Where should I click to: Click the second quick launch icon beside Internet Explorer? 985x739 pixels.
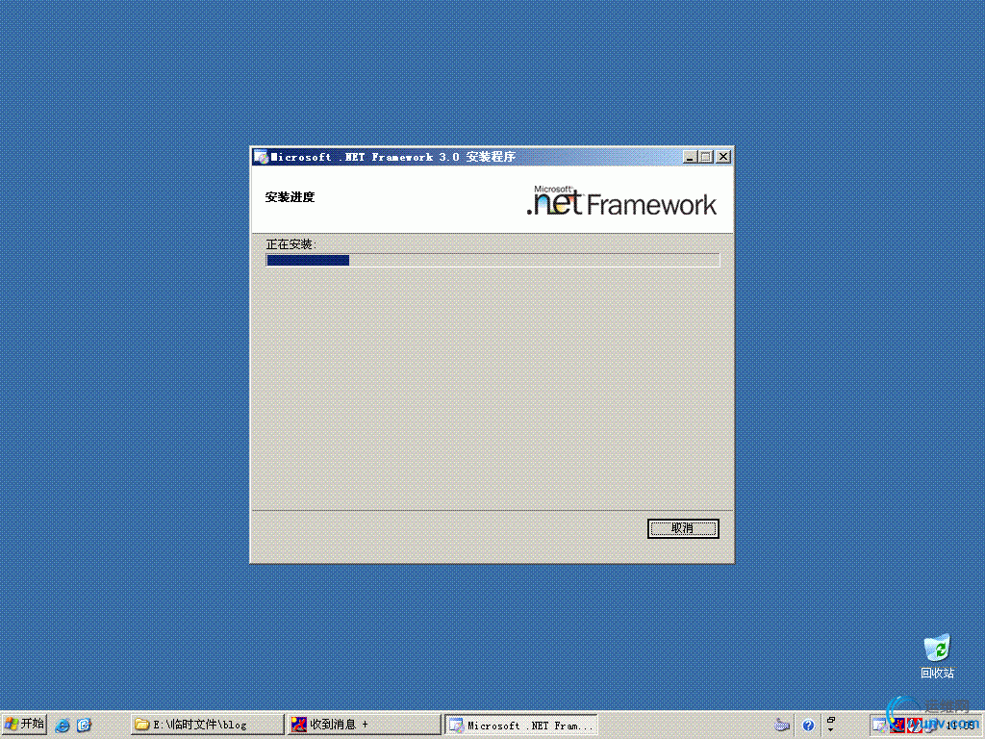tap(84, 726)
